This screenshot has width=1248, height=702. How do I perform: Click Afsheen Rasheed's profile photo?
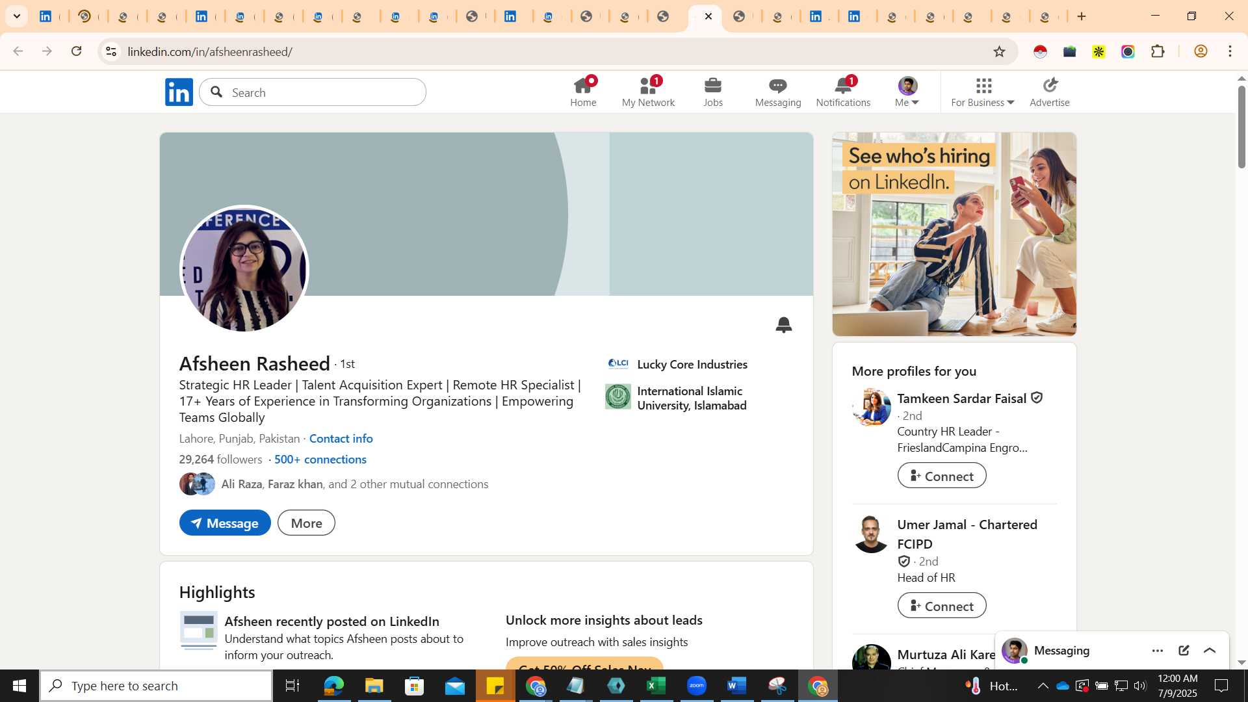[244, 269]
